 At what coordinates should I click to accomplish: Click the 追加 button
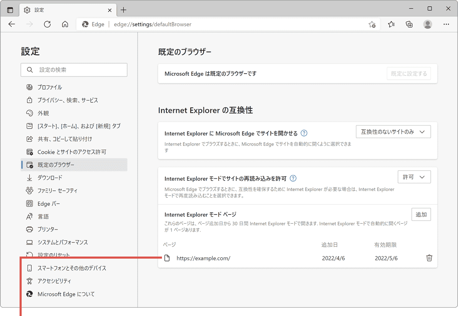pyautogui.click(x=421, y=215)
